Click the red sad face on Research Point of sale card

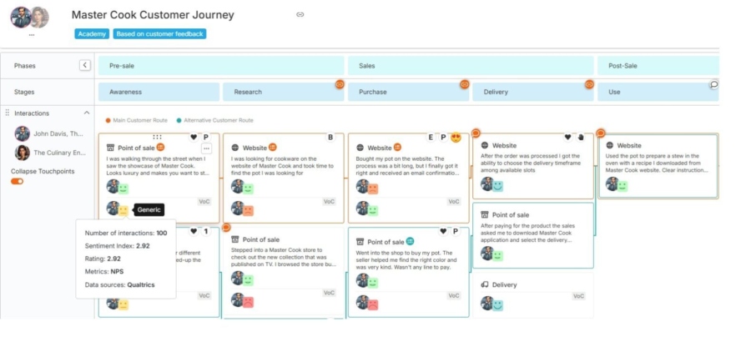(248, 302)
